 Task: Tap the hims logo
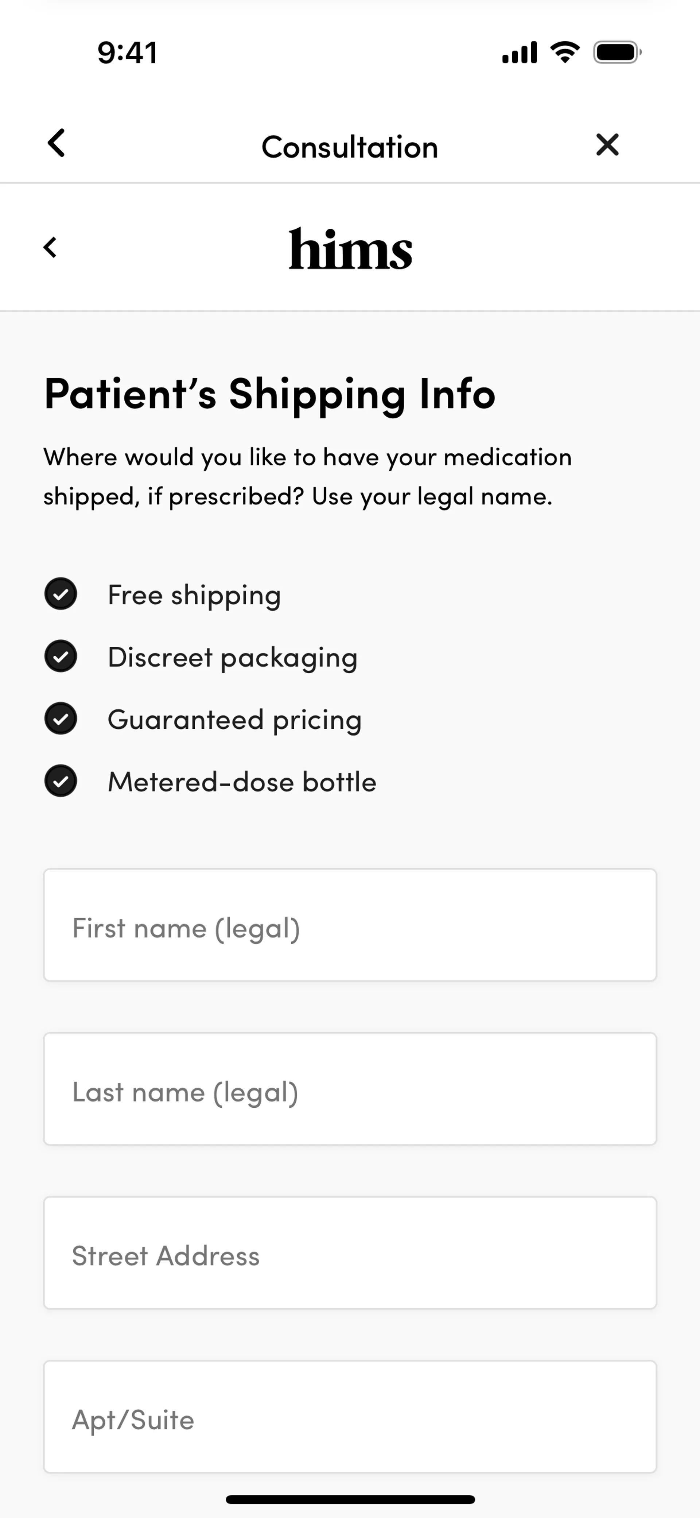tap(350, 249)
